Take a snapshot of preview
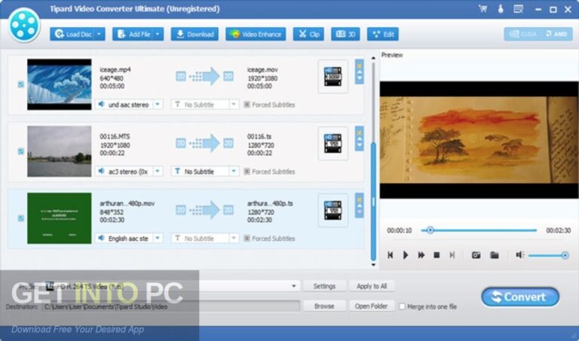This screenshot has height=341, width=579. coord(476,255)
